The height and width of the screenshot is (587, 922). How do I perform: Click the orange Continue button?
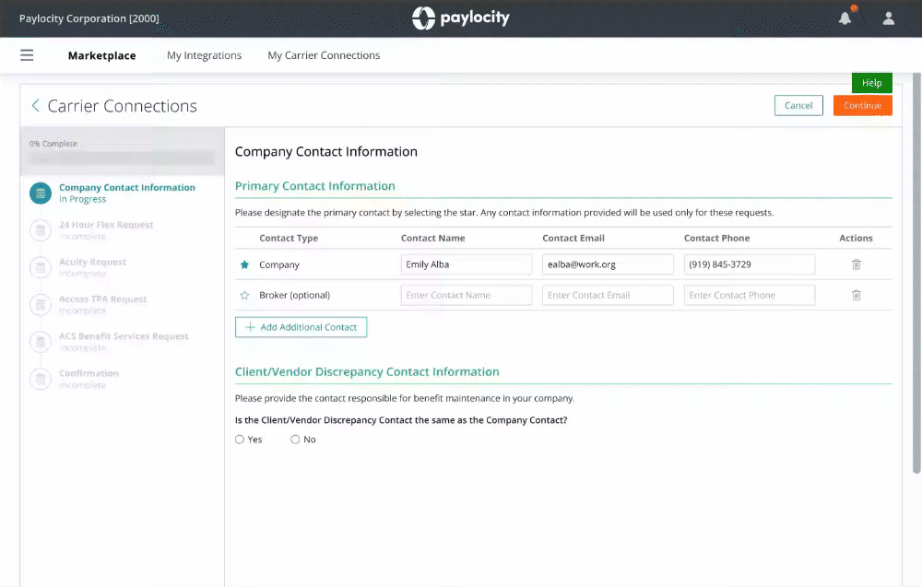pyautogui.click(x=863, y=105)
